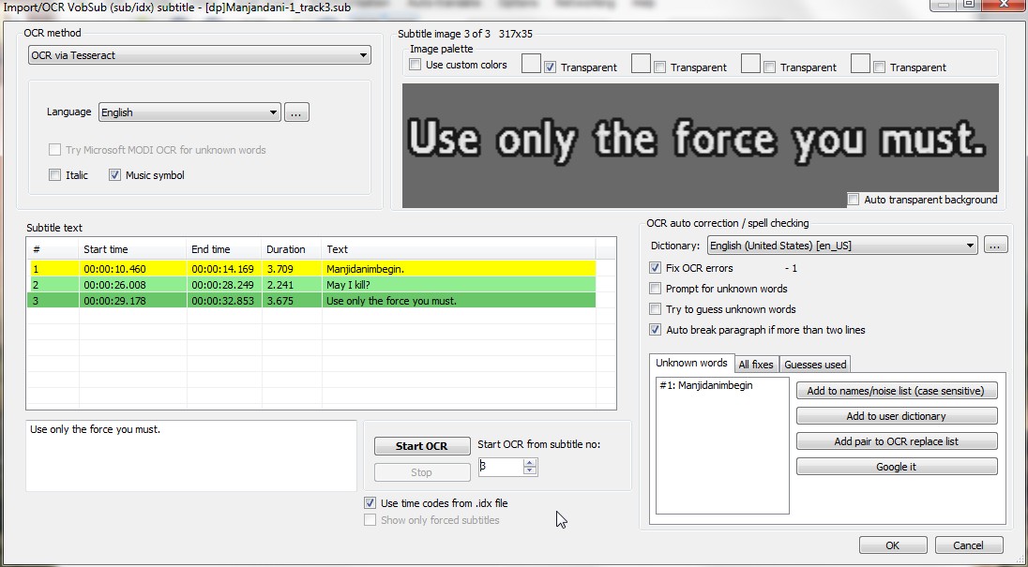Click OK to confirm
The image size is (1028, 567).
tap(892, 545)
